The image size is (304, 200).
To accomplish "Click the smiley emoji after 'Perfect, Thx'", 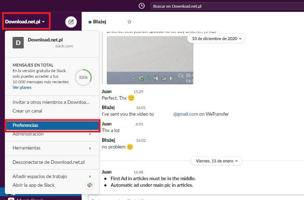I will (x=131, y=98).
